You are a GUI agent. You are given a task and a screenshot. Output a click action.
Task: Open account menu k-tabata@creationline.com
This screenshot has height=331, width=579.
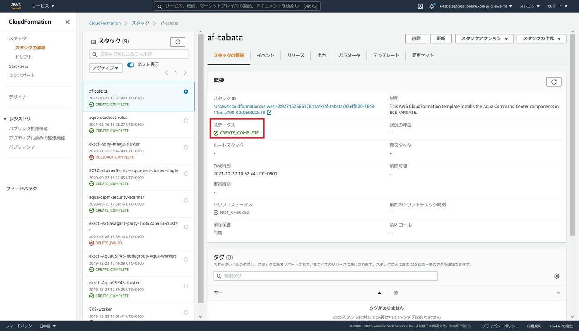476,6
